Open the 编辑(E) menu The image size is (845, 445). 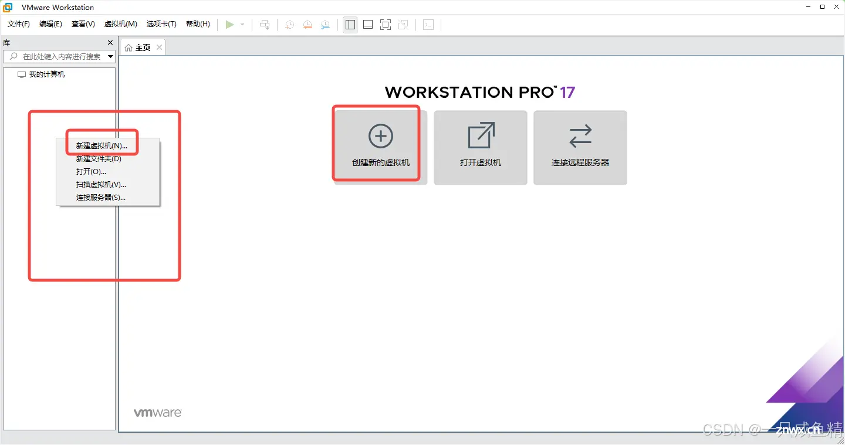[x=51, y=24]
